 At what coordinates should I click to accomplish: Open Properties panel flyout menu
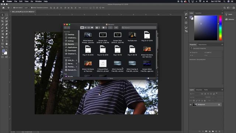coord(222,45)
